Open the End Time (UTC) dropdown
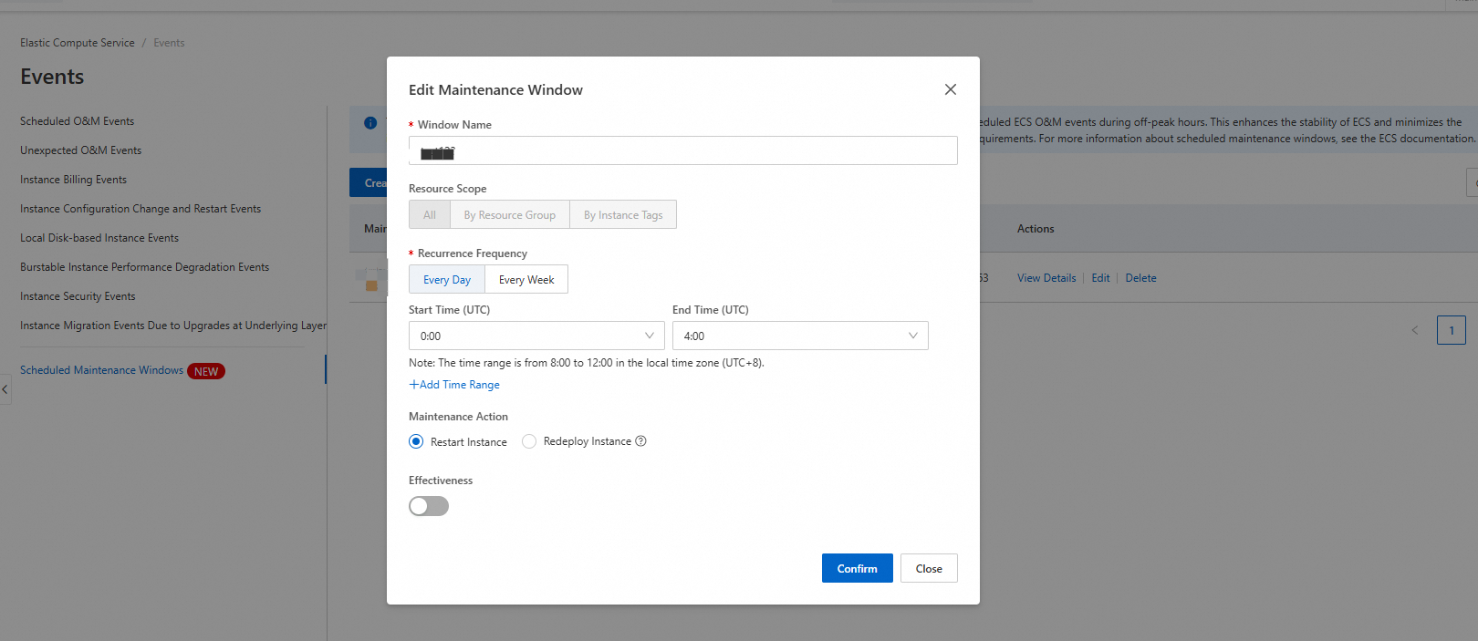This screenshot has height=641, width=1478. click(799, 336)
